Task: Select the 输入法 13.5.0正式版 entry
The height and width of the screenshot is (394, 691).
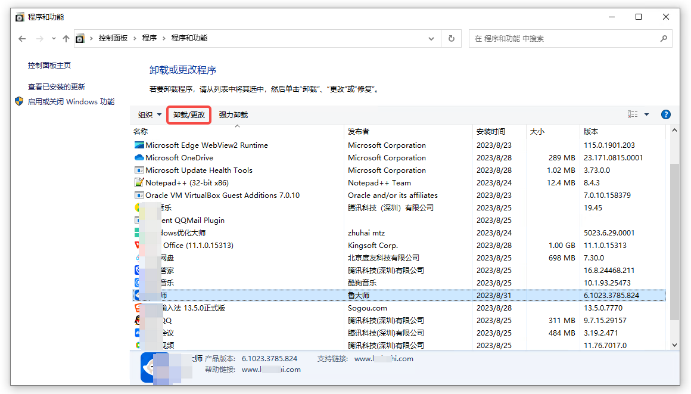Action: tap(399, 308)
